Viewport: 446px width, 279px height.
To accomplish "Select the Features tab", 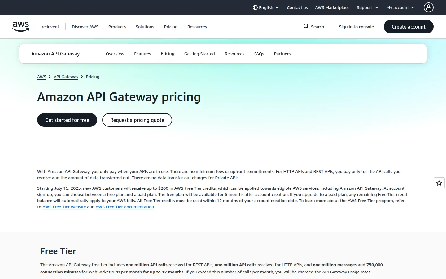I will click(142, 54).
